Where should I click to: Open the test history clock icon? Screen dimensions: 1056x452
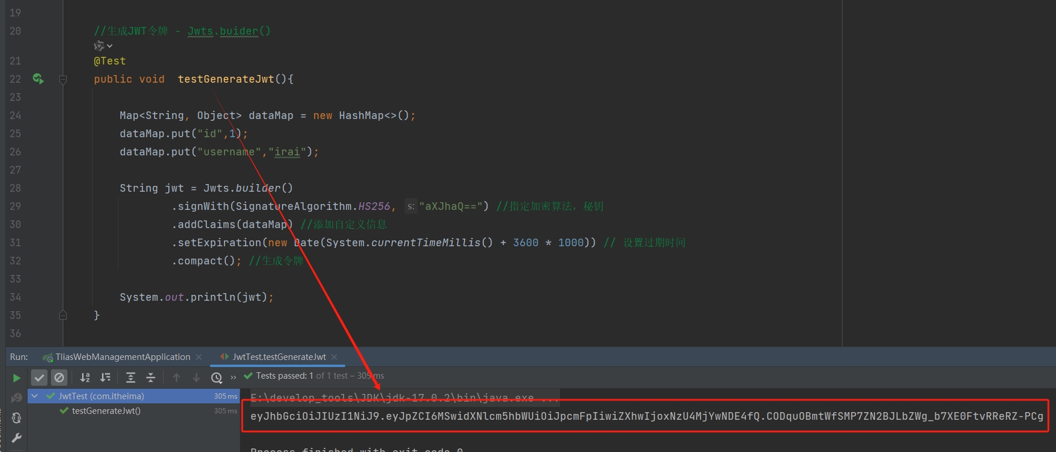tap(216, 378)
